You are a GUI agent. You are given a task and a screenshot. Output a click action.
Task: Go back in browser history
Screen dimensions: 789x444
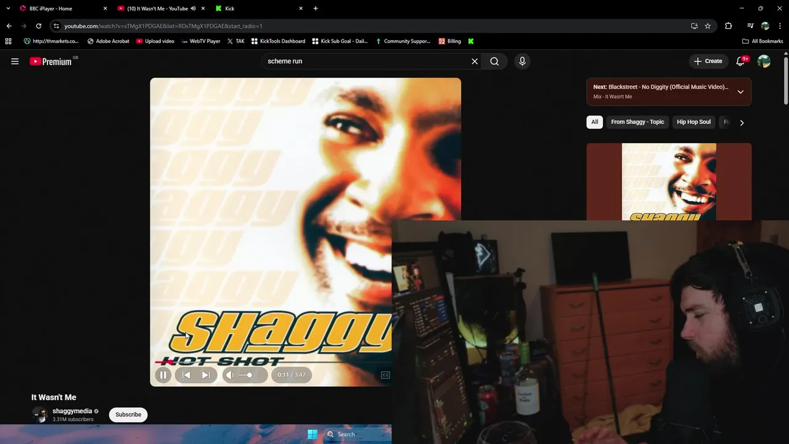[9, 26]
